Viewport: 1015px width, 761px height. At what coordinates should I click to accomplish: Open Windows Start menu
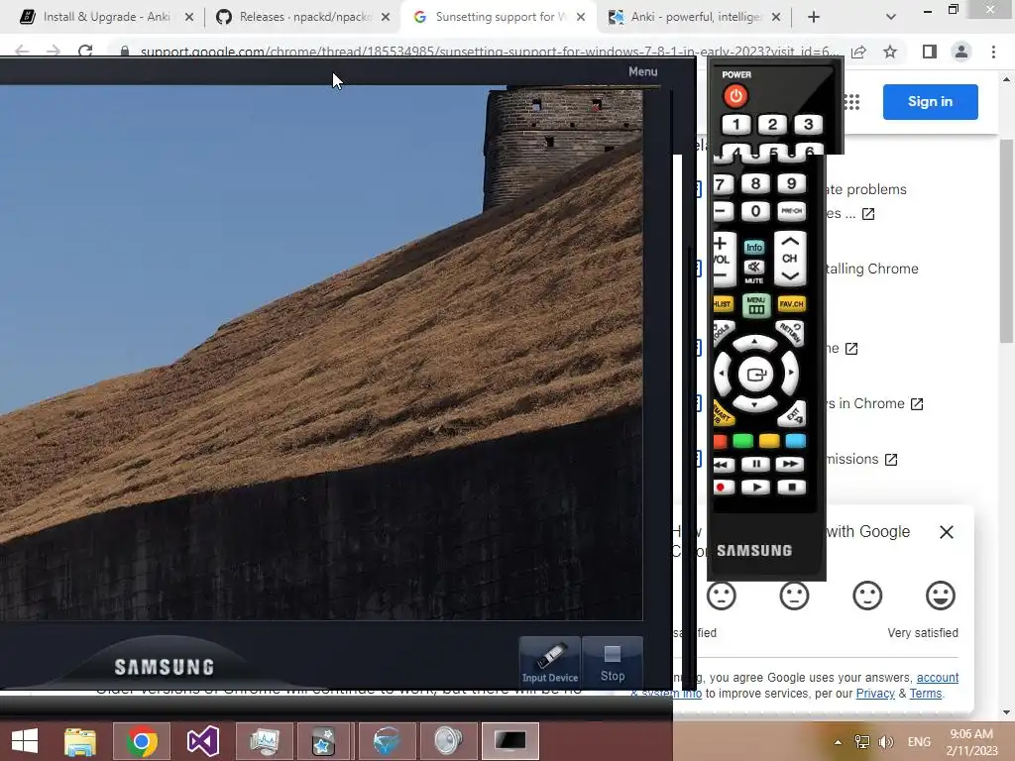25,741
